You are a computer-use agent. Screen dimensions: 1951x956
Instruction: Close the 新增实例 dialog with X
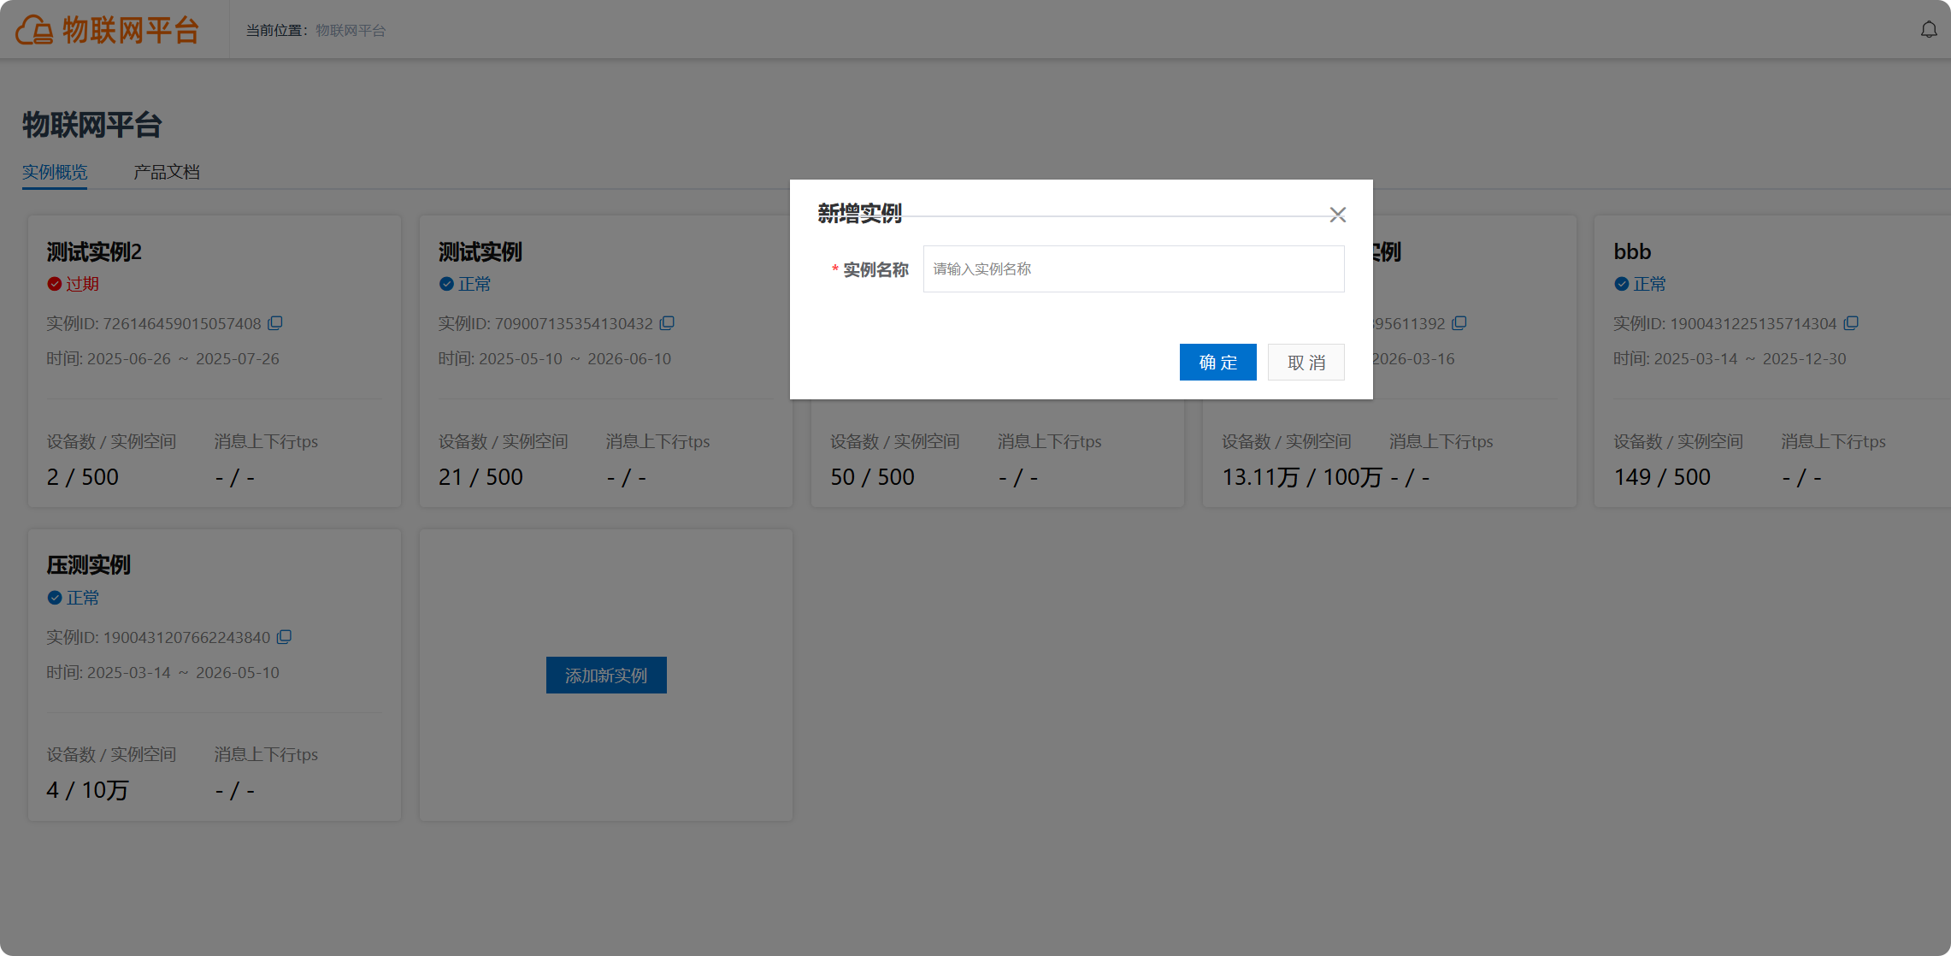1337,215
